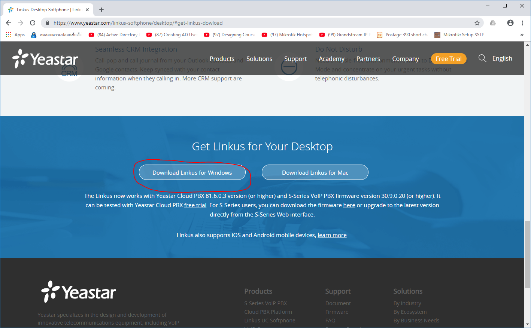
Task: Open the Thai-titled bookmark
Action: (56, 35)
